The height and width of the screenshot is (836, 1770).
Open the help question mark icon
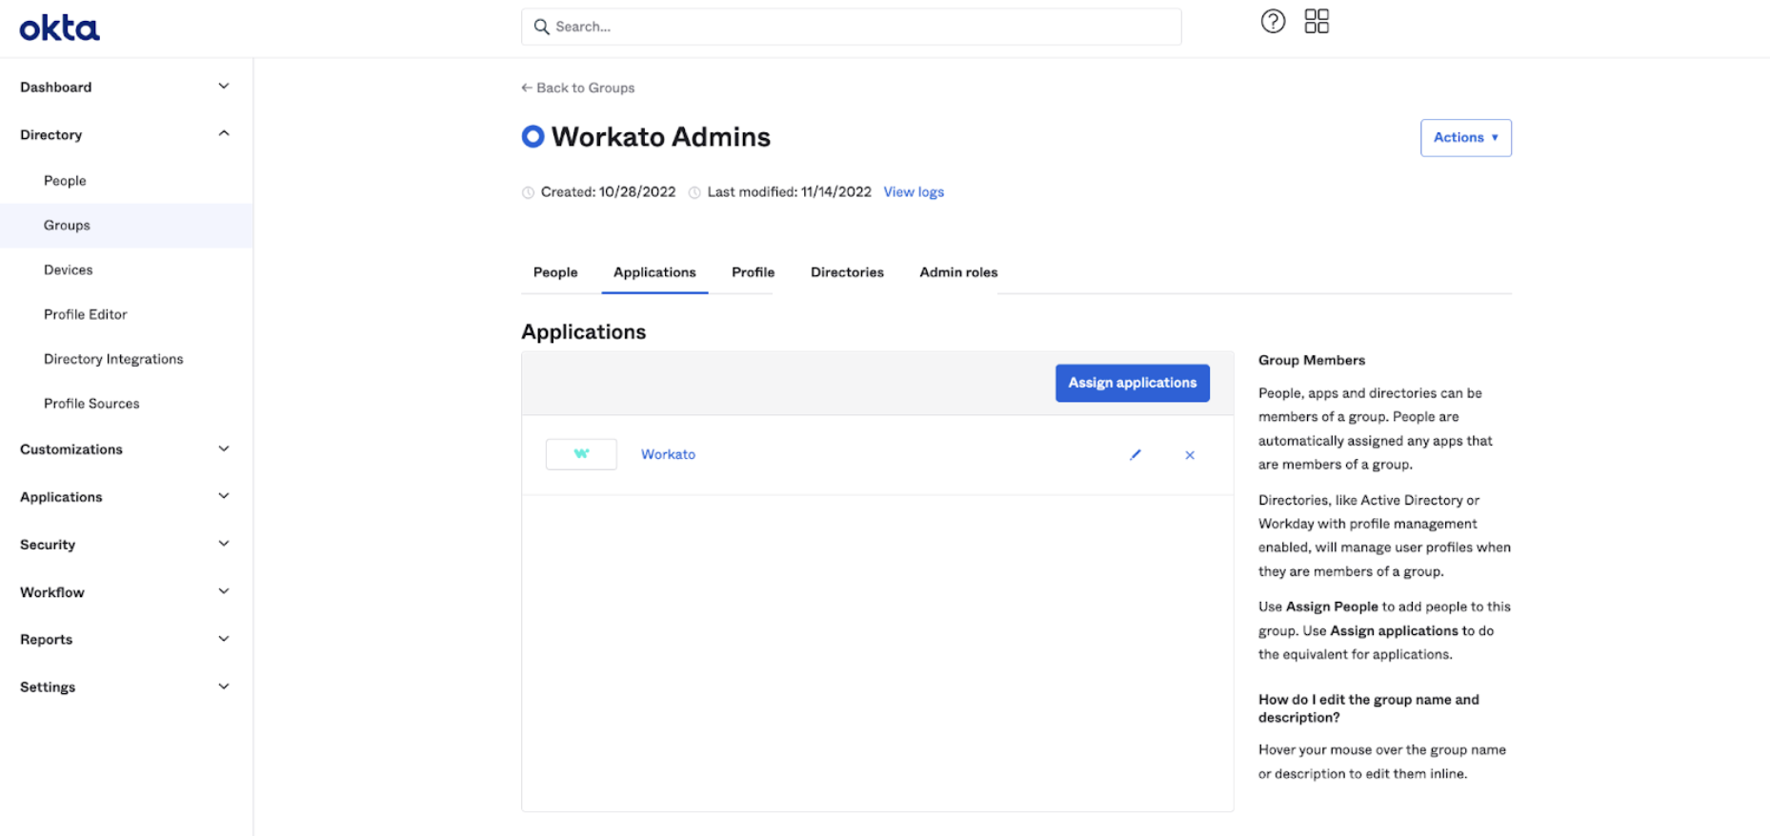coord(1273,22)
